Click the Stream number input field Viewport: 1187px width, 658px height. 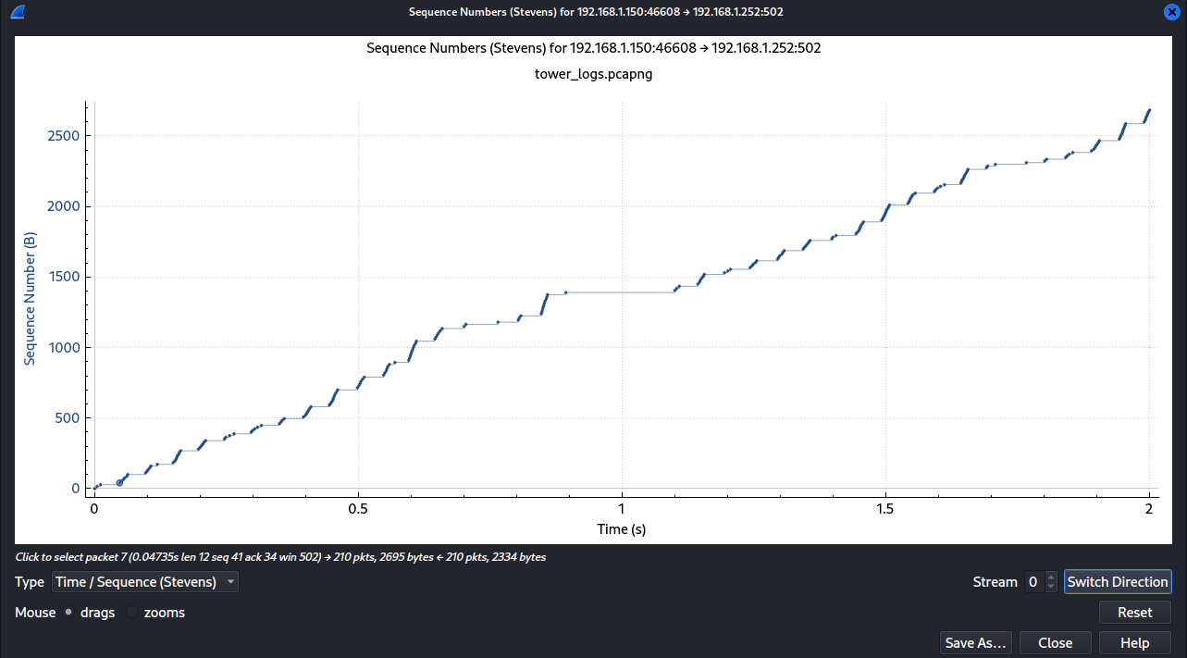point(1033,582)
